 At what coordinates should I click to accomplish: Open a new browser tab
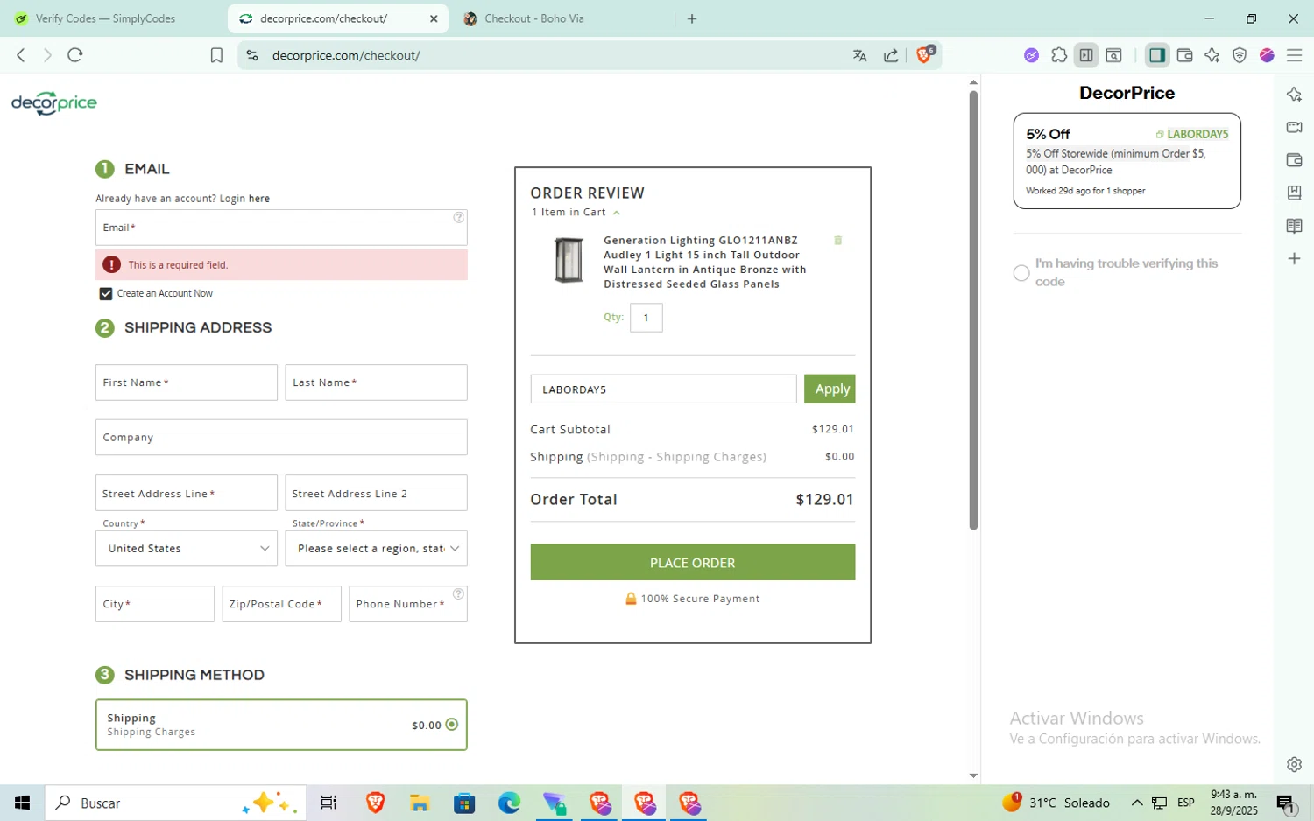tap(692, 18)
